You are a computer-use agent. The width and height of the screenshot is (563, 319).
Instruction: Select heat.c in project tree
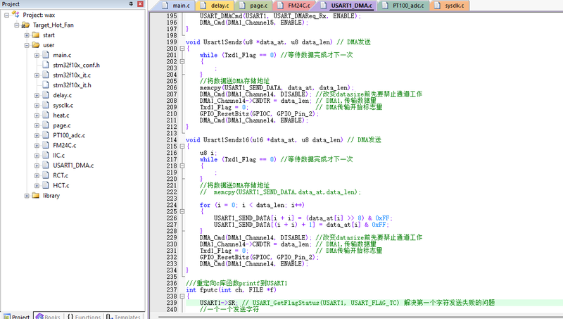tap(61, 115)
